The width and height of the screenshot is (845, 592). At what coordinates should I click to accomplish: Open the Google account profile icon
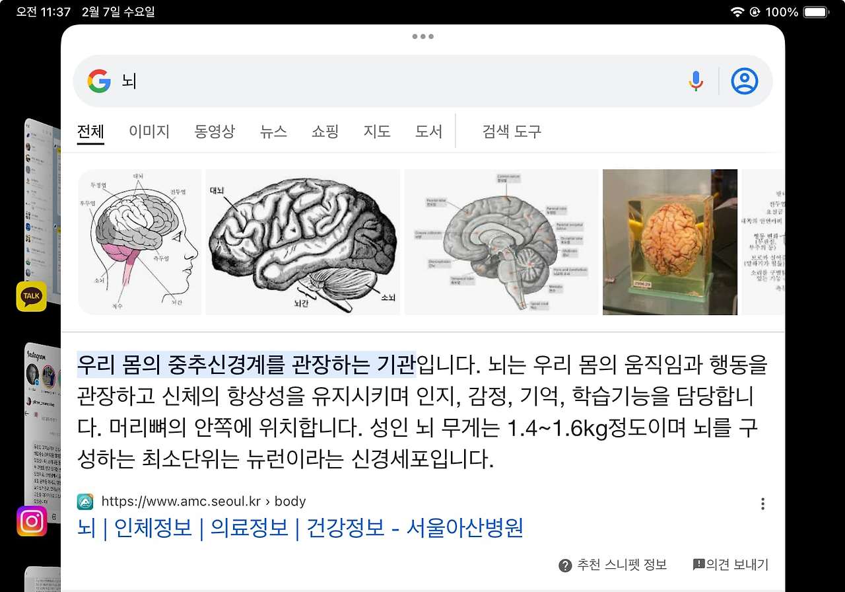click(745, 81)
